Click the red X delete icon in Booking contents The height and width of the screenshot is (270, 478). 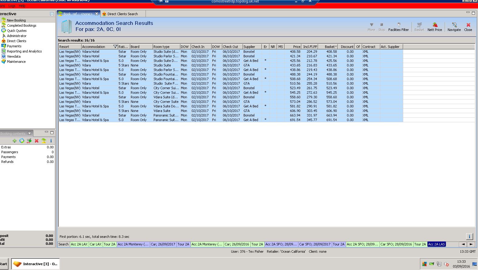36,141
